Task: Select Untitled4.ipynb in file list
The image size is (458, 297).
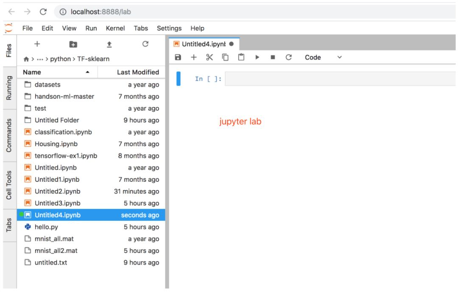Action: [x=91, y=215]
